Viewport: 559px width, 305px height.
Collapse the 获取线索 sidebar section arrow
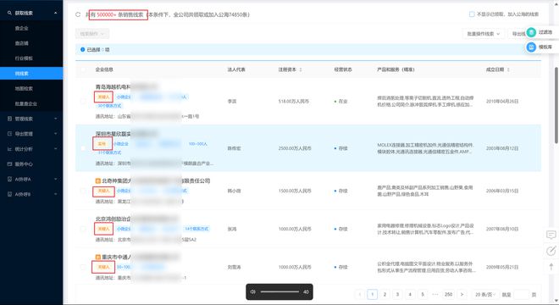pos(56,13)
